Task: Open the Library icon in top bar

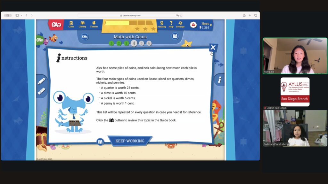Action: [82, 24]
